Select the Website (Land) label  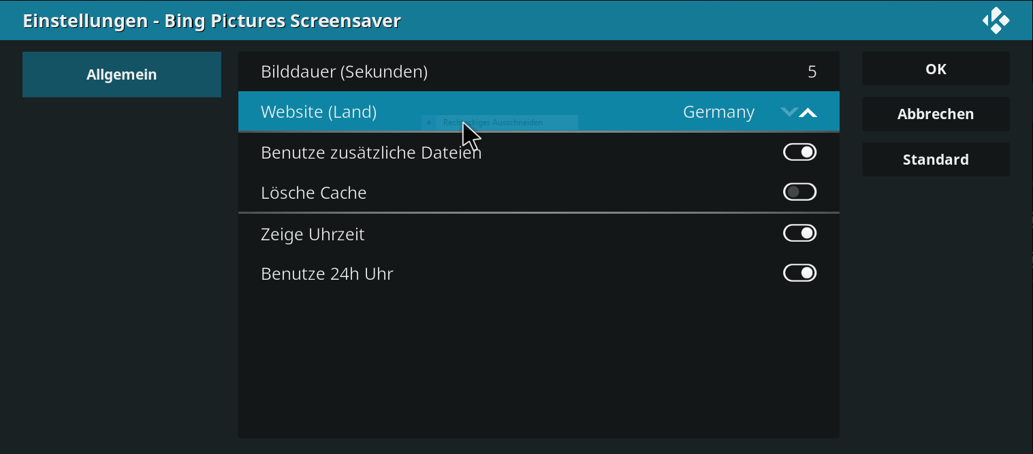pyautogui.click(x=319, y=112)
